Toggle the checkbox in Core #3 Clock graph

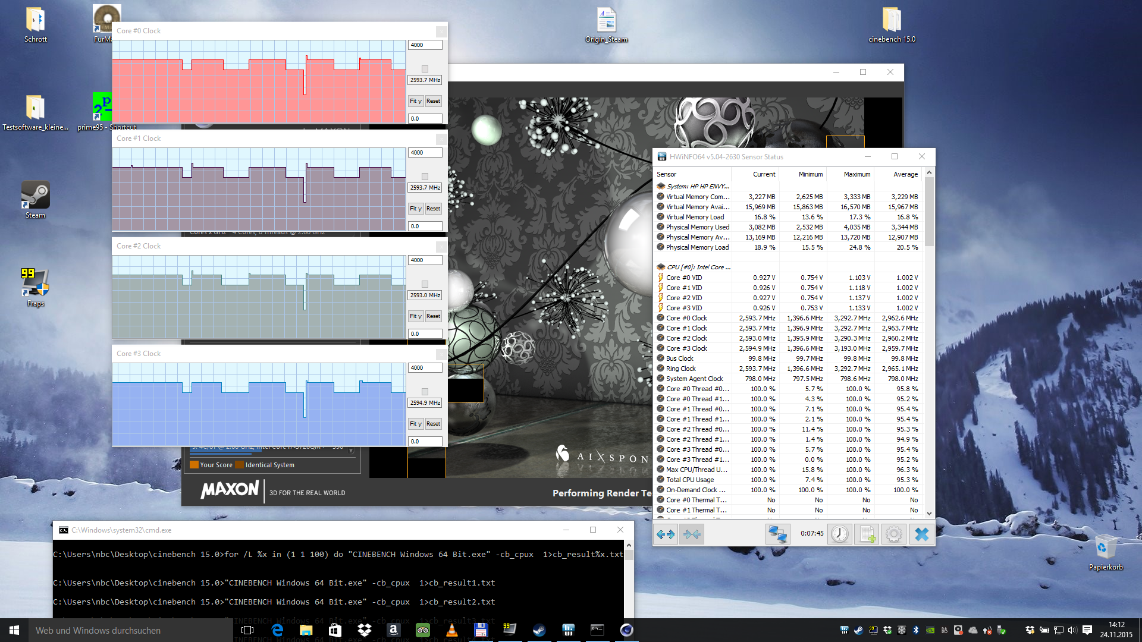click(425, 392)
